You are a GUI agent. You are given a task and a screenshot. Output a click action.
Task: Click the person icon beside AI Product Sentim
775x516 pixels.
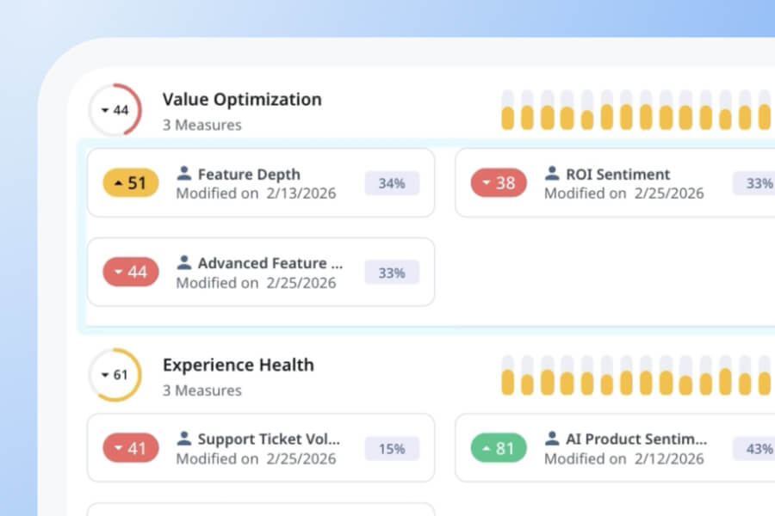pos(552,439)
